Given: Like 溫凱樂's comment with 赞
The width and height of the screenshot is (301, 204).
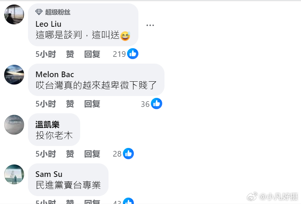Looking at the screenshot, I should [70, 154].
